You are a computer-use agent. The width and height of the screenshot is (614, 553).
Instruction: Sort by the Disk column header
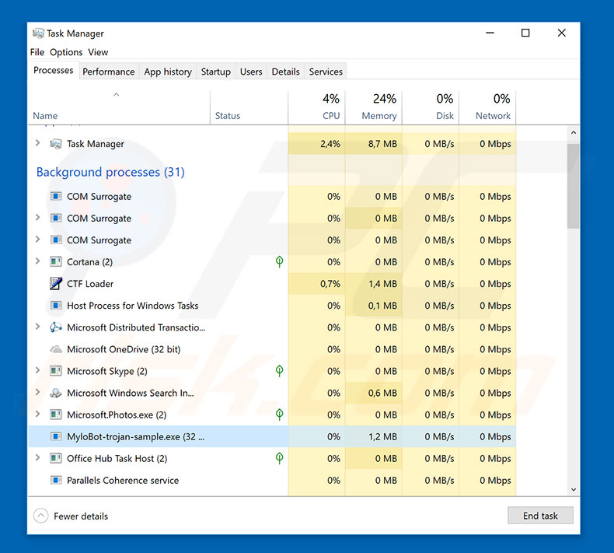pyautogui.click(x=431, y=107)
